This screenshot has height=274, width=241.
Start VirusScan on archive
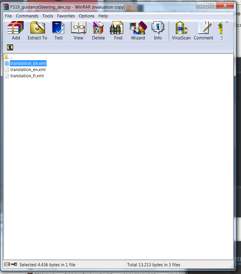click(181, 31)
